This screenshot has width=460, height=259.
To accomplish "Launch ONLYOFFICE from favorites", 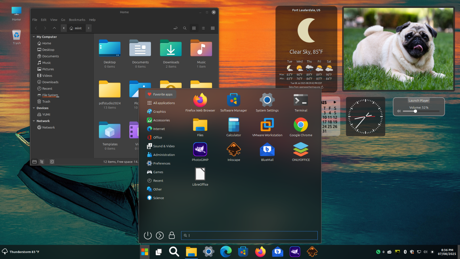I will pos(301,152).
